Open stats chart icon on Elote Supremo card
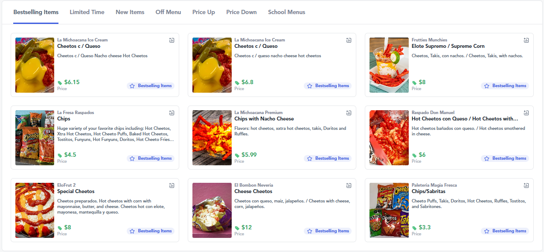 (x=526, y=40)
